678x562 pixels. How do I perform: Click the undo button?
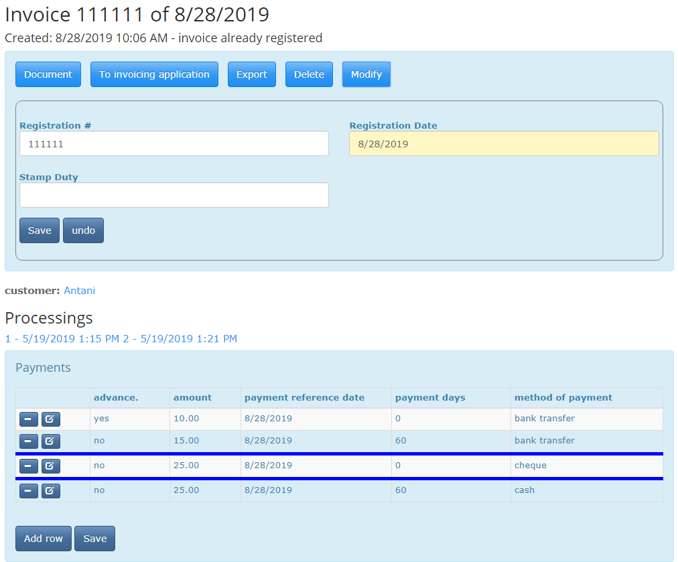coord(84,230)
